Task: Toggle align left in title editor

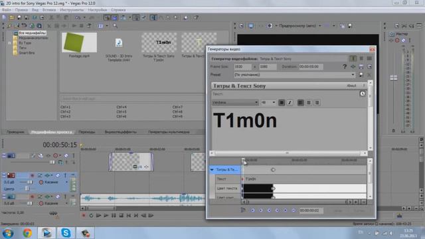Action: [301, 102]
